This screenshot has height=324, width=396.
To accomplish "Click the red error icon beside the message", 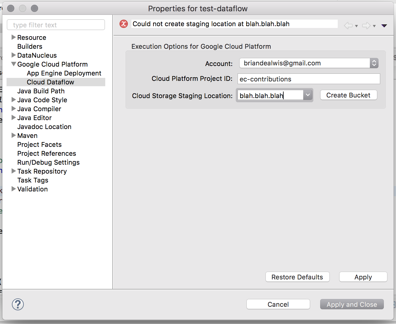I will (123, 24).
